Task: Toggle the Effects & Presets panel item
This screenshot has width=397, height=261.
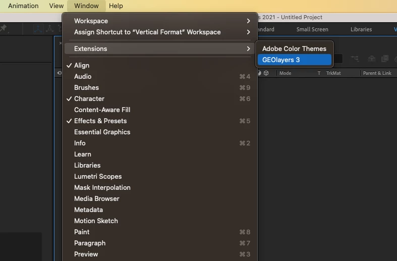Action: tap(159, 121)
